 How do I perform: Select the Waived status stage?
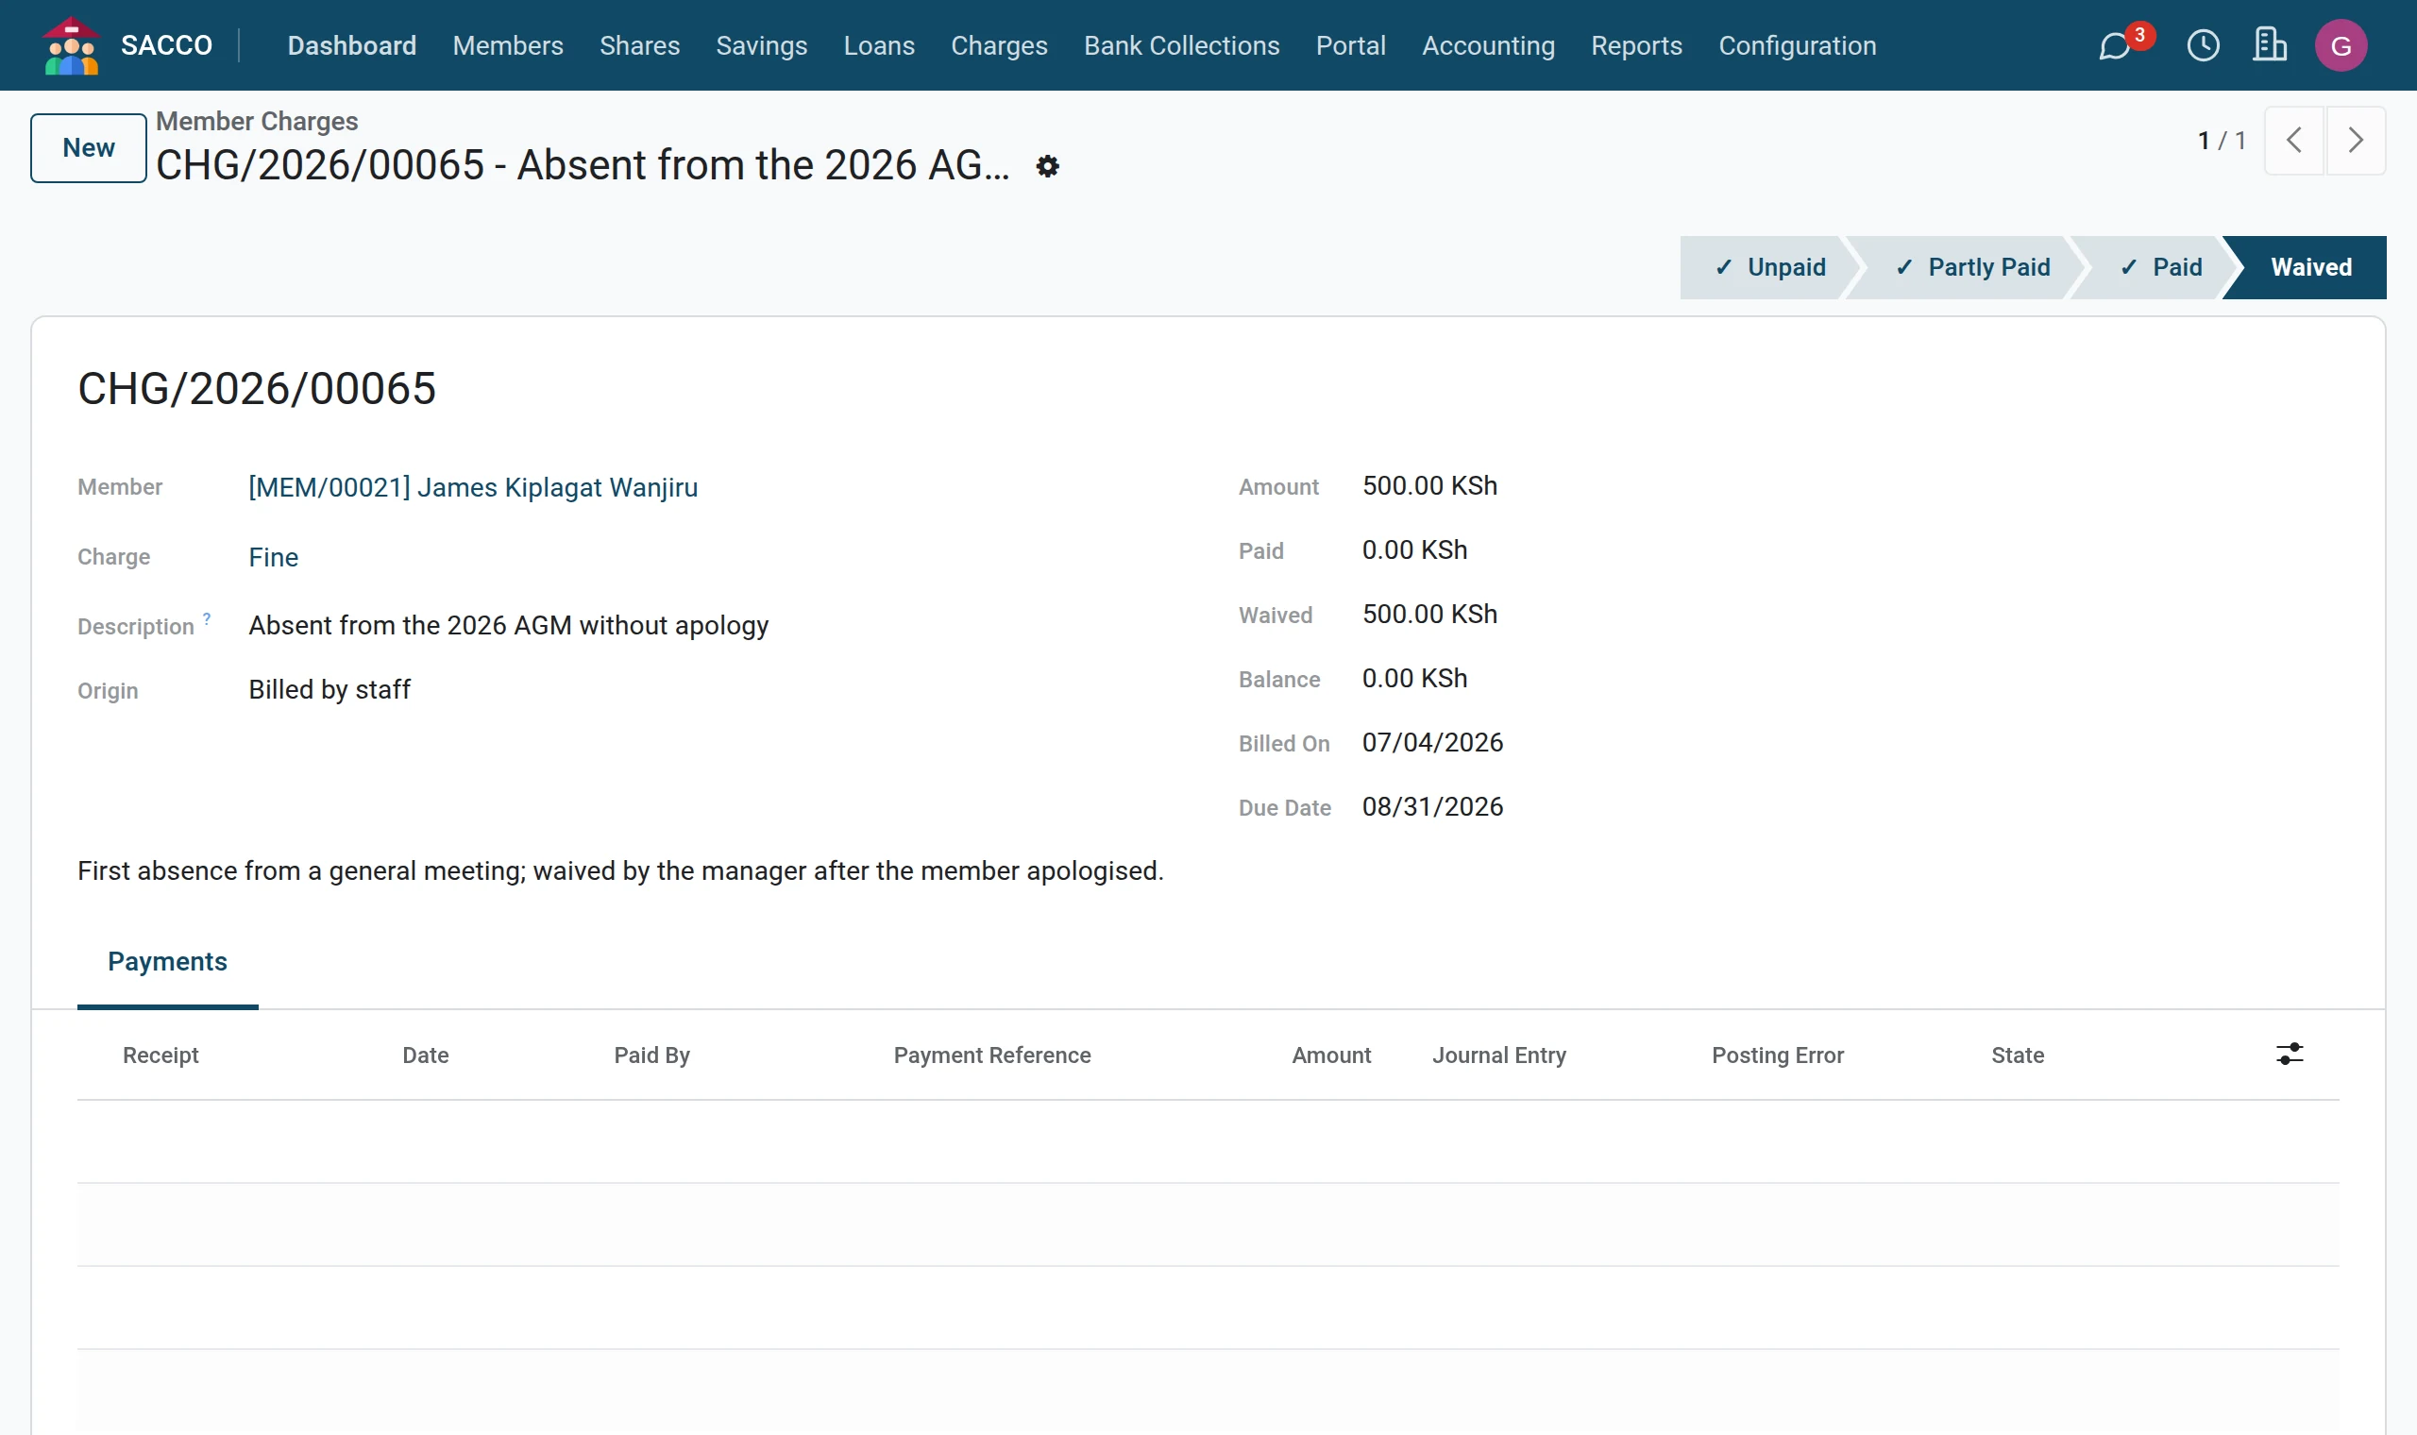[2309, 268]
